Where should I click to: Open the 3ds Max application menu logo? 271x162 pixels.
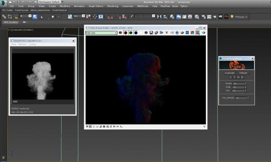pos(3,3)
